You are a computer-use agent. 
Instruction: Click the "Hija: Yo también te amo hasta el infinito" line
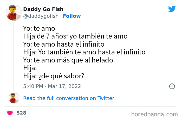tap(84, 52)
